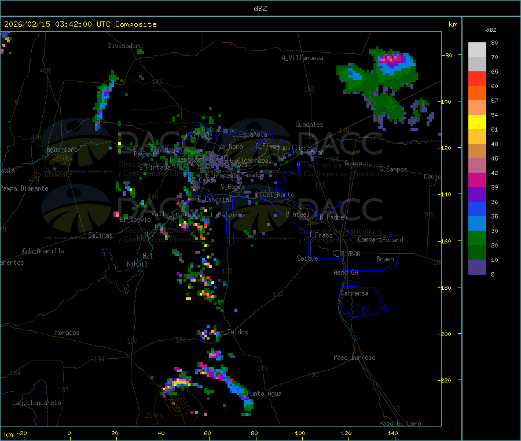Click the strong magenta storm core east of A_Villanueva

(392, 60)
